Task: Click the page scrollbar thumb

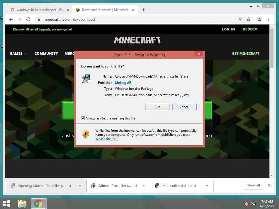Action: pos(272,48)
